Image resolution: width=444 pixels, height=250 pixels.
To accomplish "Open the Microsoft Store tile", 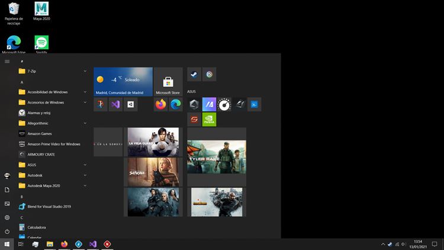I will click(x=168, y=82).
